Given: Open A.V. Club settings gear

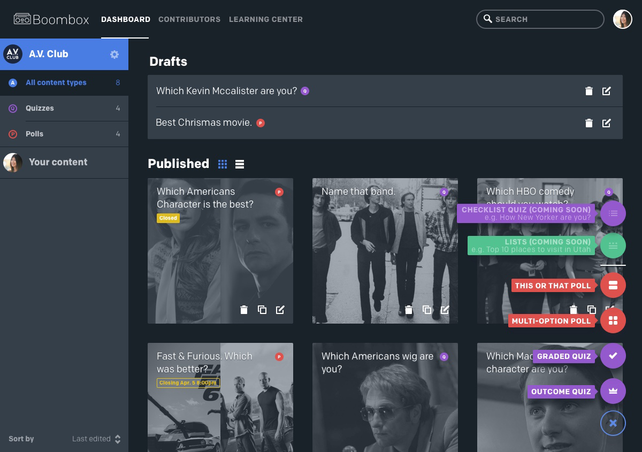Looking at the screenshot, I should coord(114,54).
